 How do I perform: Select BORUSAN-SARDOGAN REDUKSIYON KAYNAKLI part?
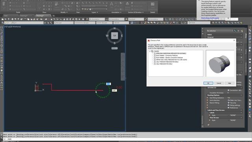[171, 53]
